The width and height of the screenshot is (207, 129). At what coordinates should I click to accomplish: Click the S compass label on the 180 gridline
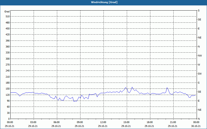pyautogui.click(x=199, y=83)
